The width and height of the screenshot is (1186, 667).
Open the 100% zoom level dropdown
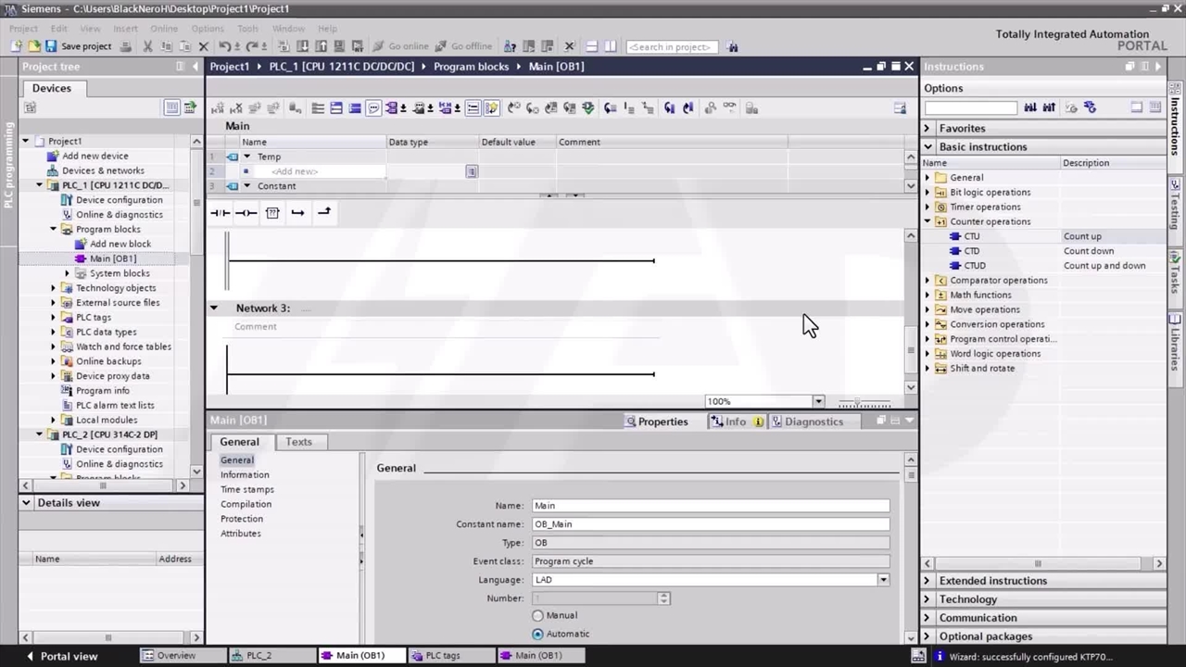[x=818, y=401]
